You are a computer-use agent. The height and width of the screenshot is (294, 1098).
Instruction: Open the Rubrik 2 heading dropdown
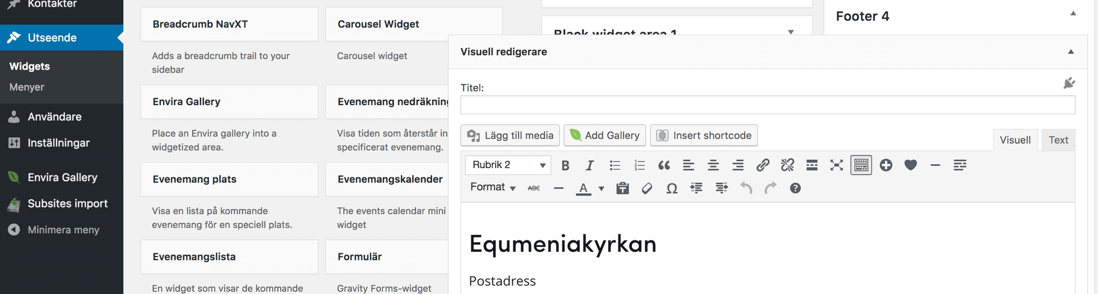(x=508, y=165)
